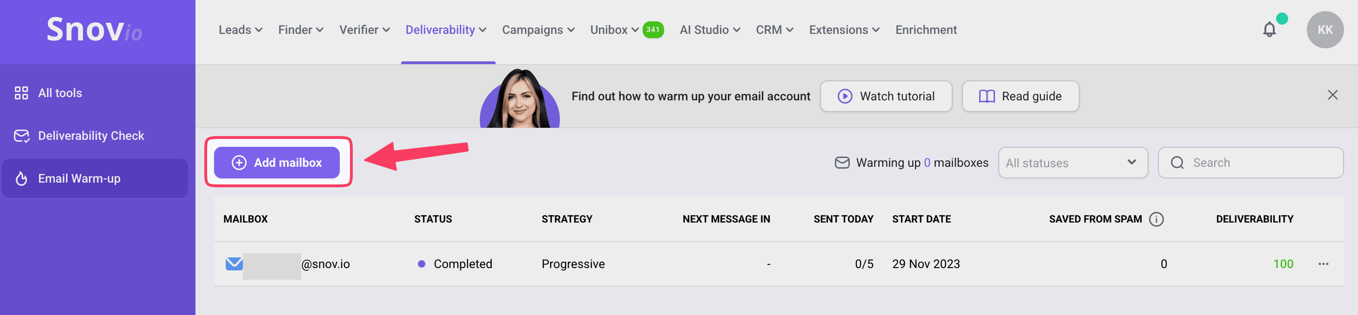
Task: Select Email Warm-up sidebar item
Action: pos(79,179)
